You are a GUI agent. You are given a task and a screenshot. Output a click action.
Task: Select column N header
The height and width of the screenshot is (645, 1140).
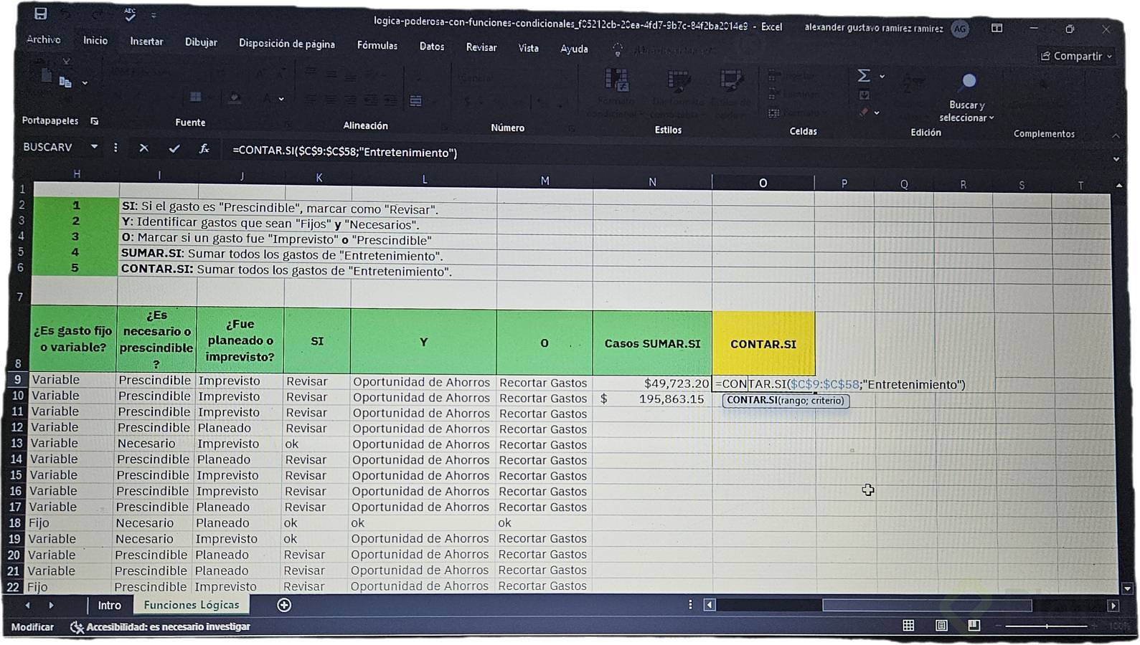pyautogui.click(x=652, y=182)
